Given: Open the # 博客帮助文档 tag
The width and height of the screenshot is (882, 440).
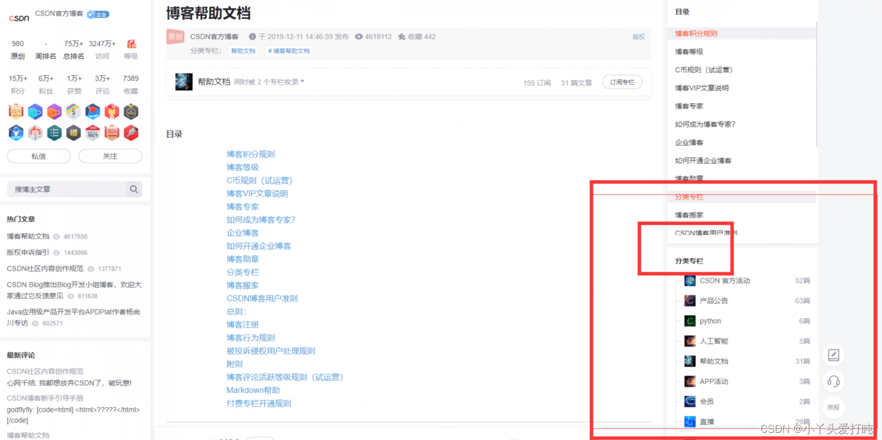Looking at the screenshot, I should click(289, 51).
